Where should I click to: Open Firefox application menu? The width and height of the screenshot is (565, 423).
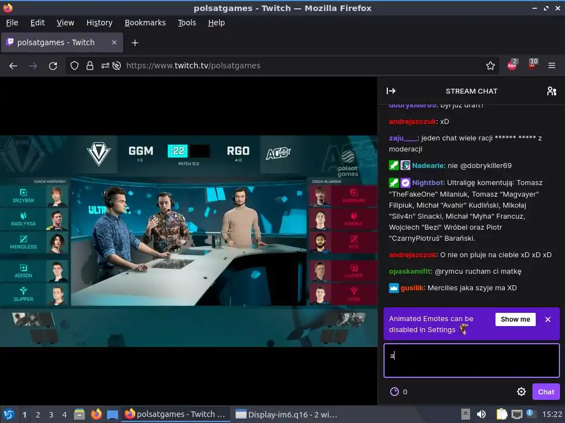coord(552,66)
